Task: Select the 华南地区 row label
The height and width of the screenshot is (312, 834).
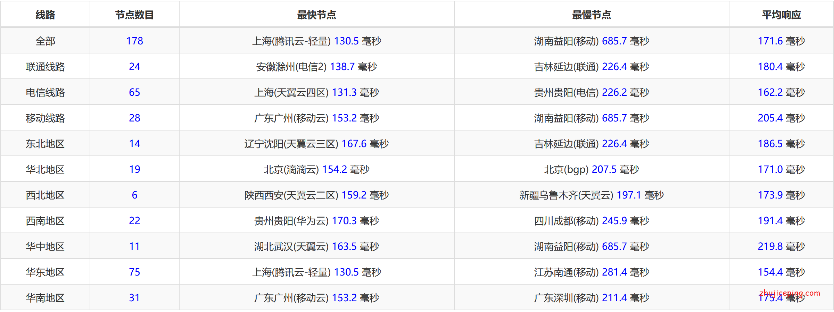Action: click(x=45, y=298)
